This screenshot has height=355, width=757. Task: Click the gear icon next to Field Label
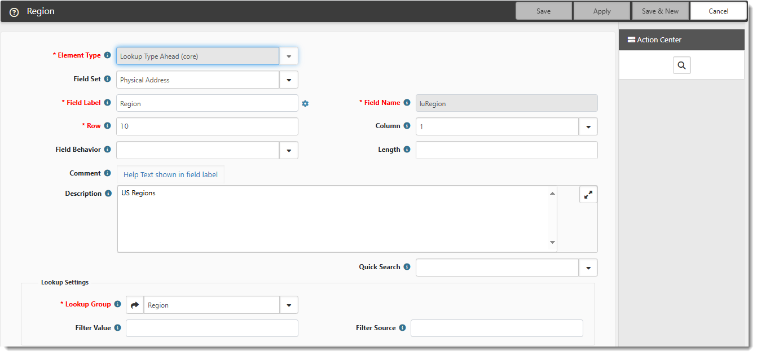[x=305, y=103]
